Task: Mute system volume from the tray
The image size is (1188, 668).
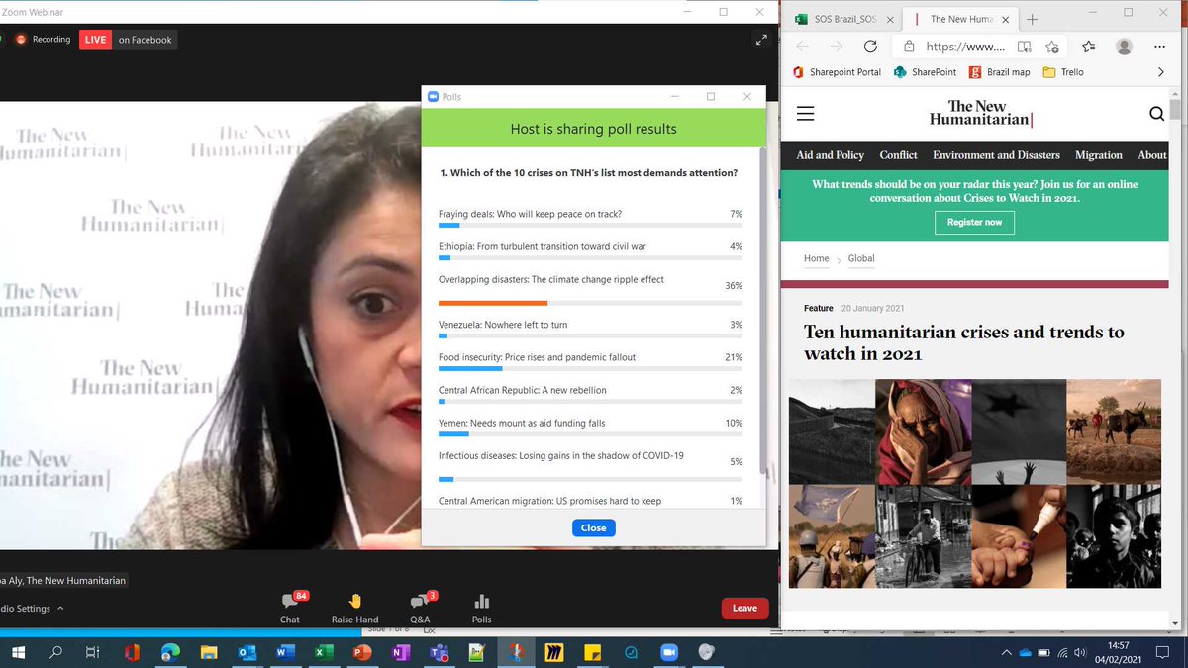Action: tap(1079, 652)
